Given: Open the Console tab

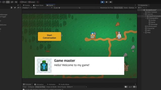Looking at the screenshot, I should (27, 84).
